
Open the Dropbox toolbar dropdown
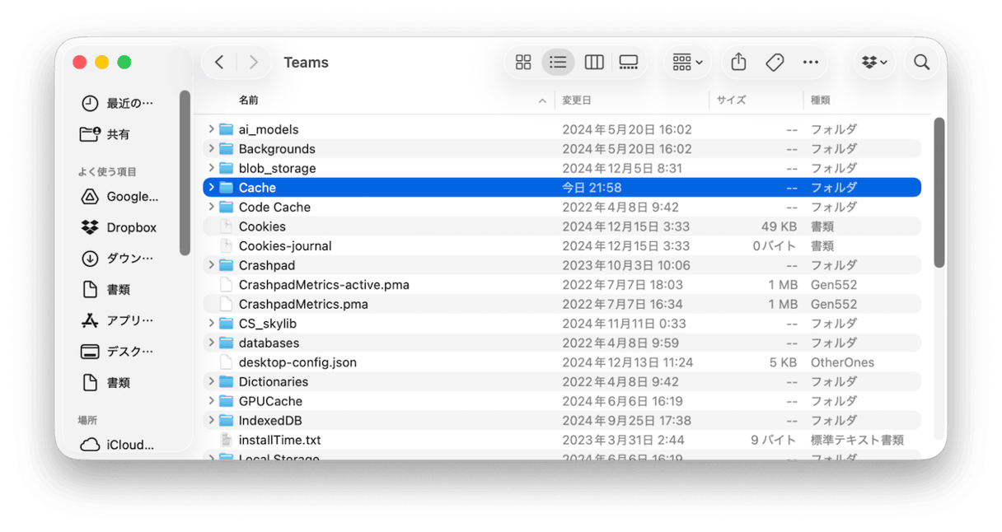coord(874,63)
